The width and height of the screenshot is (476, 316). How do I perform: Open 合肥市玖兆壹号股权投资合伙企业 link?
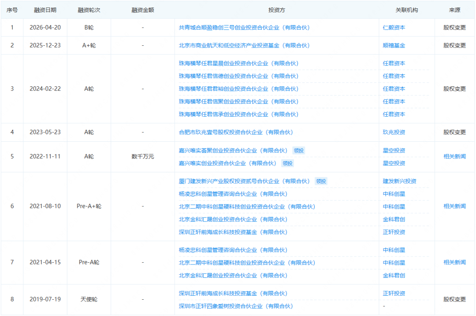236,132
